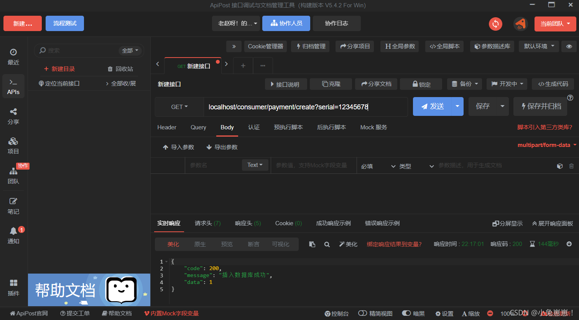Collapse the JSON fold arrow at line 1
The width and height of the screenshot is (579, 320).
(x=167, y=262)
